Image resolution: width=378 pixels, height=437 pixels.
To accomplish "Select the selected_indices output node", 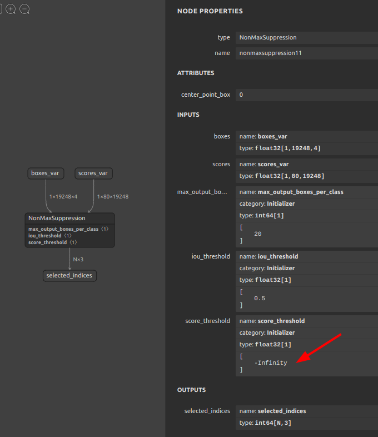I will [x=69, y=276].
